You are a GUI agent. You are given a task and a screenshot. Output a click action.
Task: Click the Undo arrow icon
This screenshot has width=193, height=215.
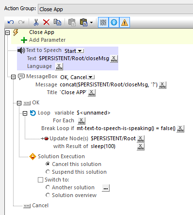[11, 22]
